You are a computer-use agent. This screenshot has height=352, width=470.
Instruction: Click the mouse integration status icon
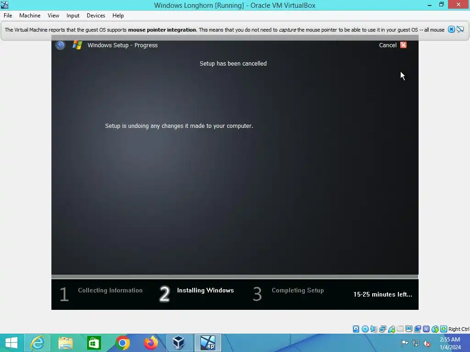(x=435, y=329)
